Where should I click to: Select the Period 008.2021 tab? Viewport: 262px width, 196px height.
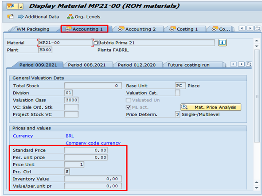(87, 65)
